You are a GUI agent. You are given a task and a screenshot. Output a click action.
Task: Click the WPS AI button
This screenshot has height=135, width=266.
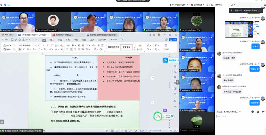(115, 40)
